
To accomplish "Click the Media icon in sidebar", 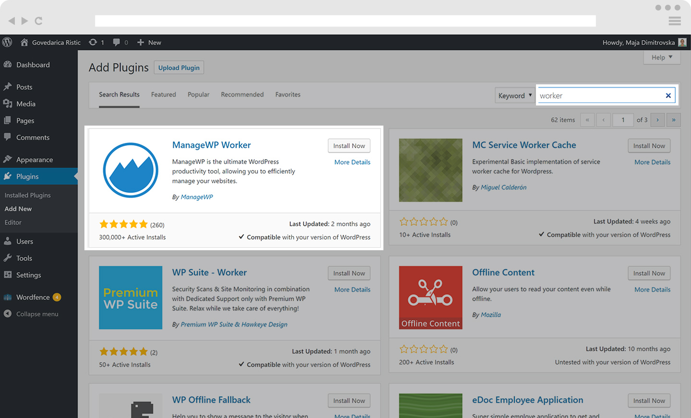I will pyautogui.click(x=8, y=104).
